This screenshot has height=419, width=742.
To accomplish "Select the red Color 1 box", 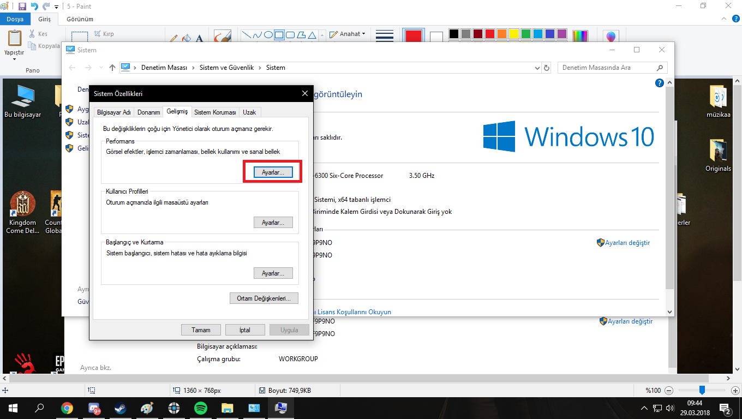I will click(413, 36).
